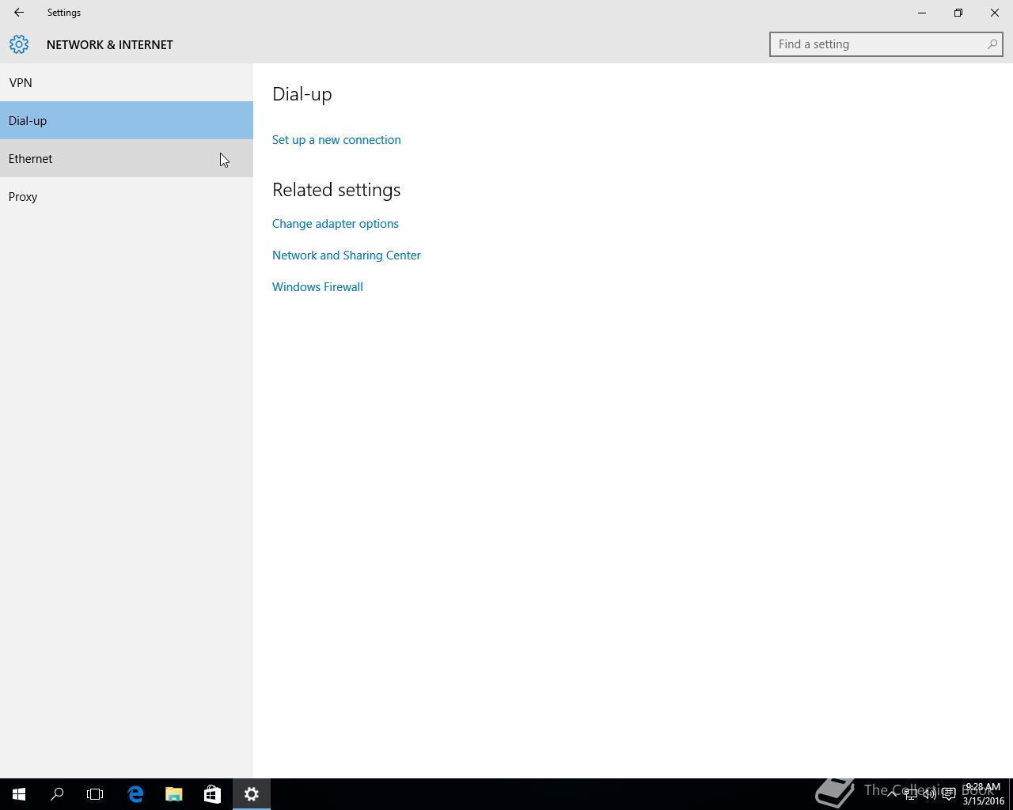The height and width of the screenshot is (810, 1013).
Task: Open the Store app from taskbar
Action: 212,794
